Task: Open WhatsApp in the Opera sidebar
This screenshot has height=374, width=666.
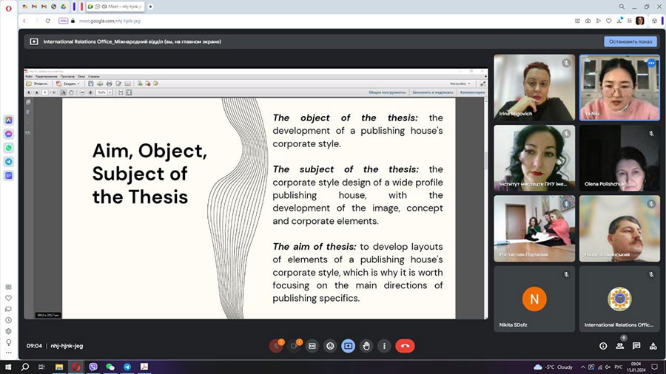Action: click(8, 148)
